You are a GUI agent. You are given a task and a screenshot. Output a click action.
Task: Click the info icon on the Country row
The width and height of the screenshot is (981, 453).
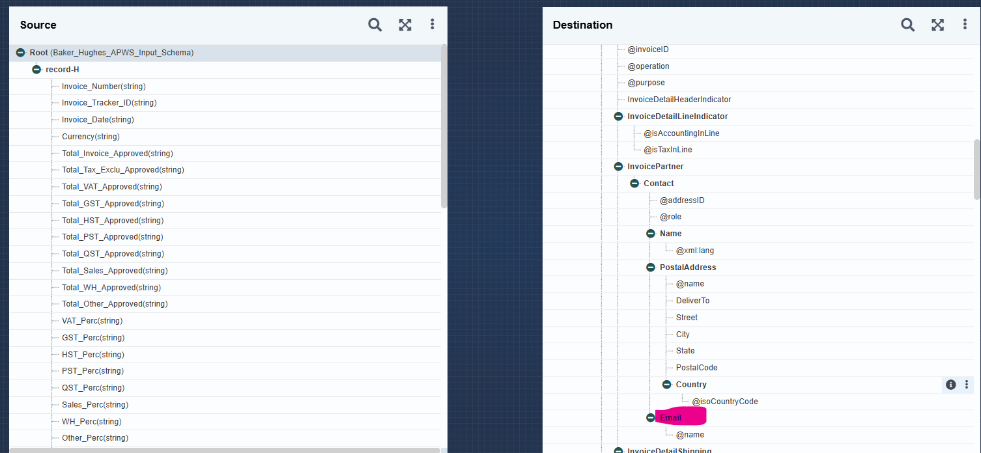pyautogui.click(x=950, y=385)
